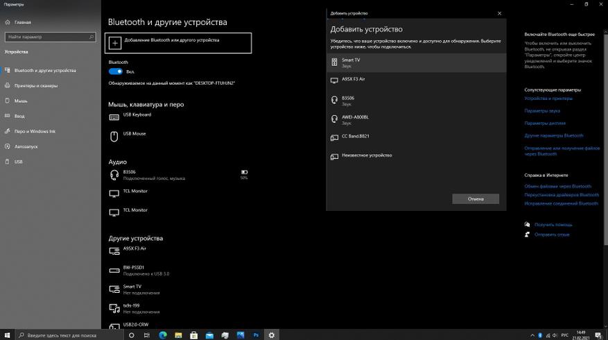Click the A9SX F3 Air monitor icon in dialog
The image size is (608, 340).
(x=335, y=80)
